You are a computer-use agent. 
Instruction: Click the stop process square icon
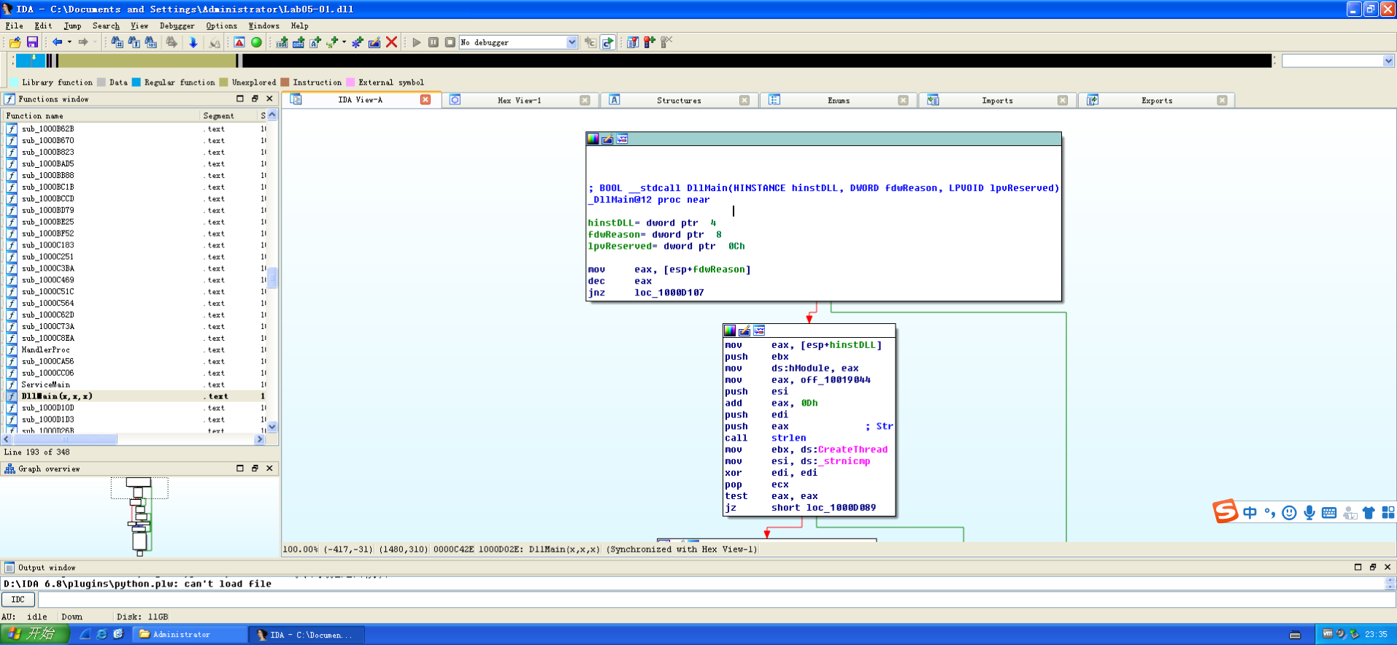coord(450,42)
